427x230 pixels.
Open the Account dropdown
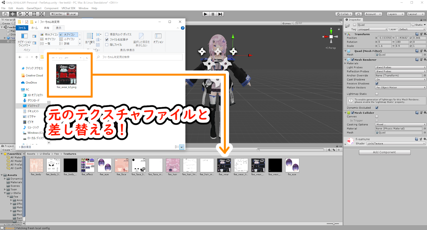point(373,14)
